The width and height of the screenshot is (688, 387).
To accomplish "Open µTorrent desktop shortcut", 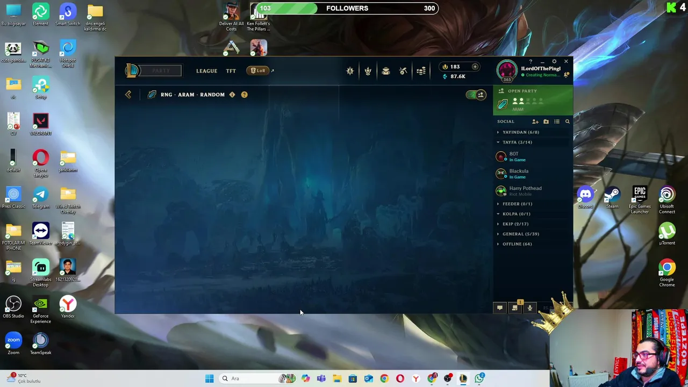I will [667, 234].
